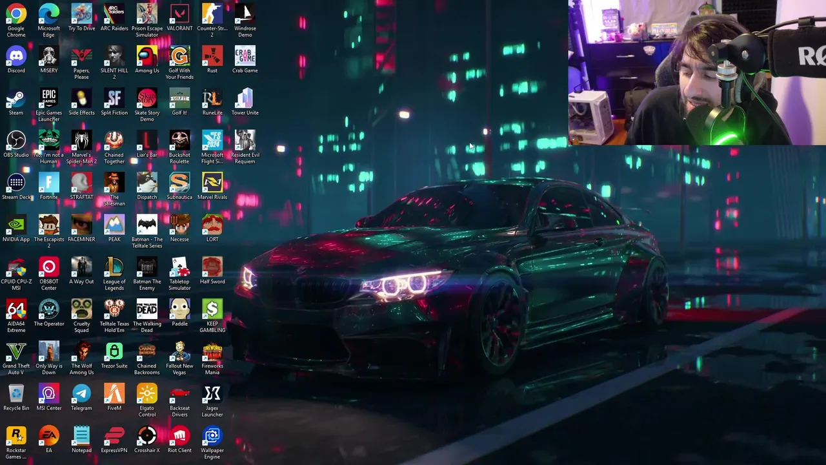Select the MISERY game icon
Image resolution: width=826 pixels, height=465 pixels.
click(49, 56)
